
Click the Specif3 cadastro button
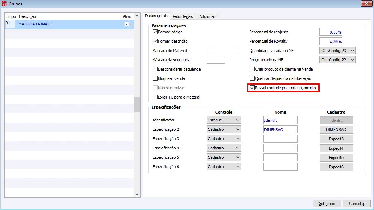tap(336, 139)
